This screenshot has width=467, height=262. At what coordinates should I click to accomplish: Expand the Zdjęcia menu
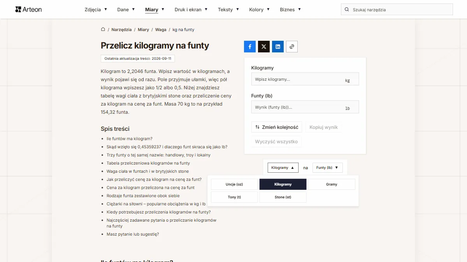96,9
